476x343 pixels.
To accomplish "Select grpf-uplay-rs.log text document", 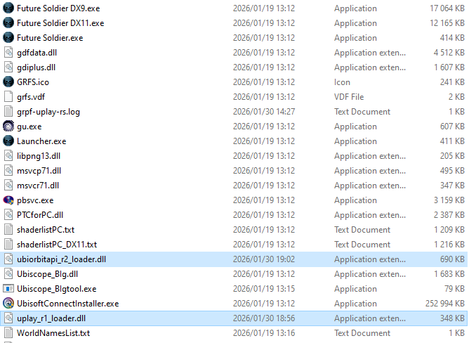I will tap(48, 112).
